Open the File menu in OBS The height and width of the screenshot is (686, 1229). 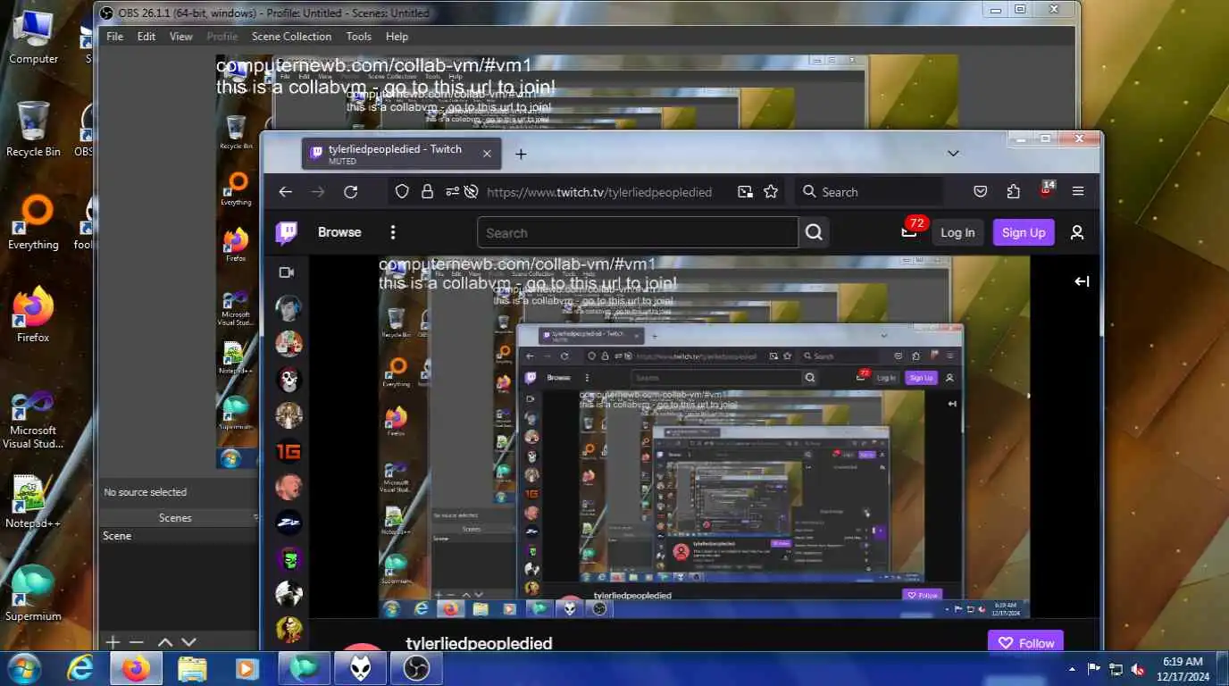(x=115, y=37)
